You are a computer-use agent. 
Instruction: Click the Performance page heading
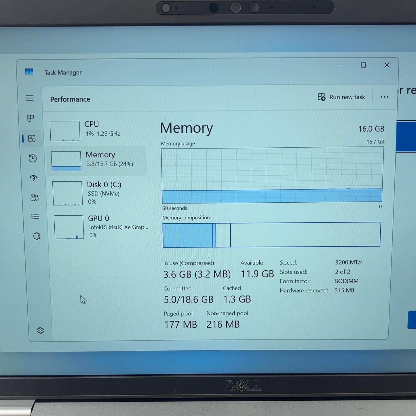[70, 99]
